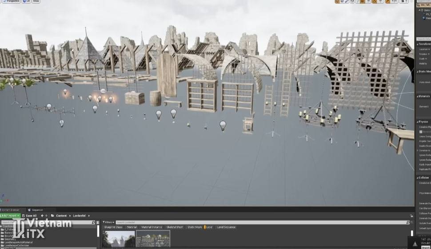The width and height of the screenshot is (431, 249).
Task: Switch to the Content Browser tab
Action: (x=11, y=210)
